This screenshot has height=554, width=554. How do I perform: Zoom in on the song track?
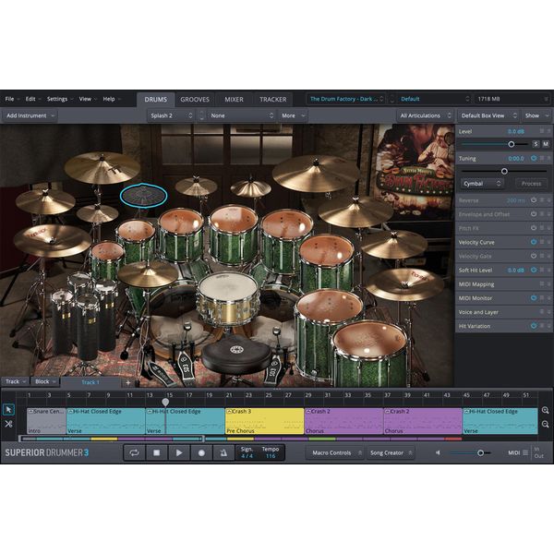[545, 410]
